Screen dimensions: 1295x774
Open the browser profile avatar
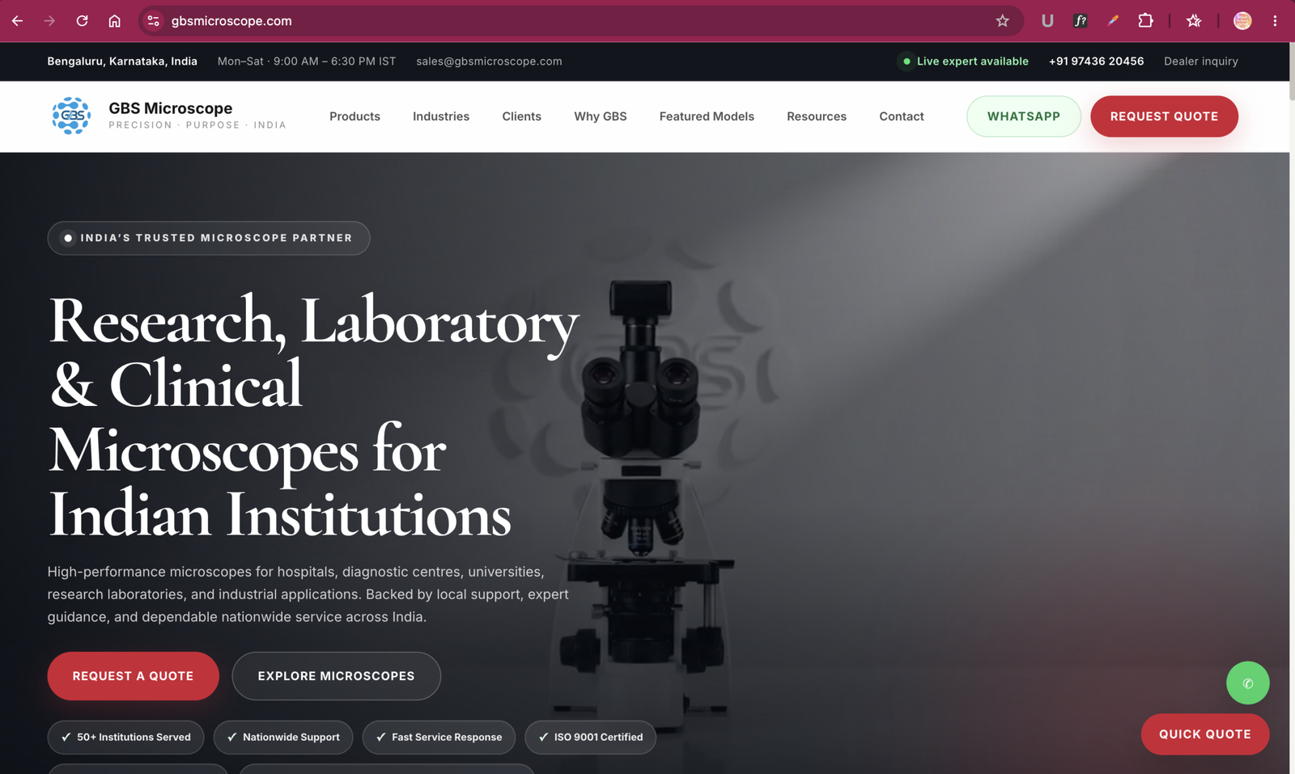pyautogui.click(x=1242, y=21)
